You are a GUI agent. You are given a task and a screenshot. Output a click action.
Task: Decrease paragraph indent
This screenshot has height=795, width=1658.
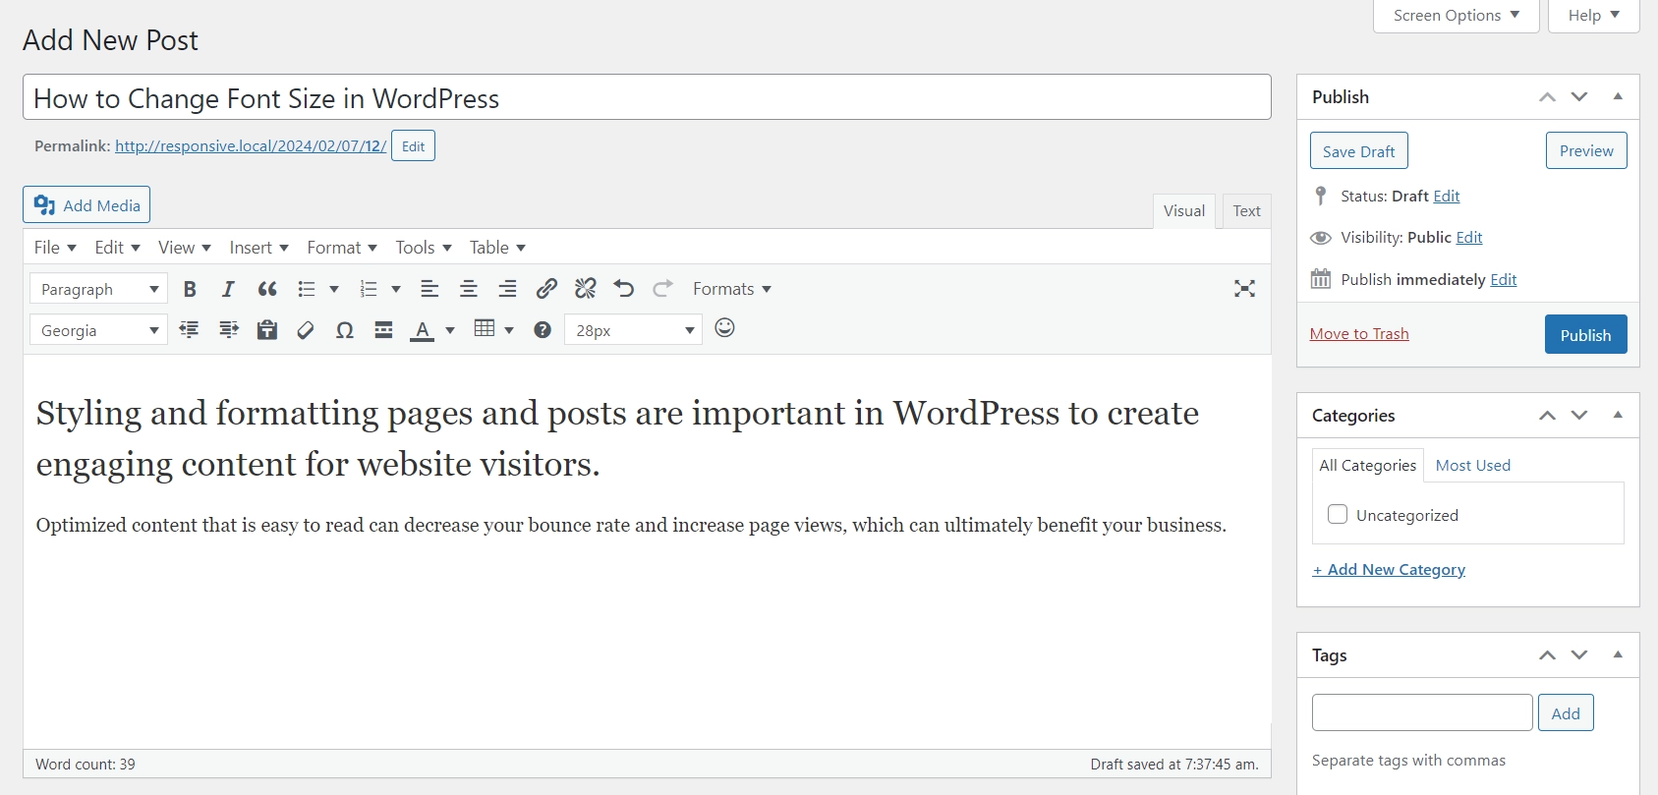coord(190,330)
